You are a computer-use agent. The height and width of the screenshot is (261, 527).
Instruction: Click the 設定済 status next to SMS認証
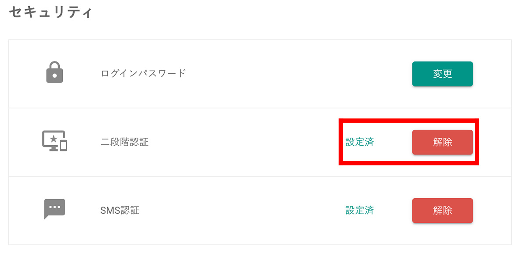point(360,211)
